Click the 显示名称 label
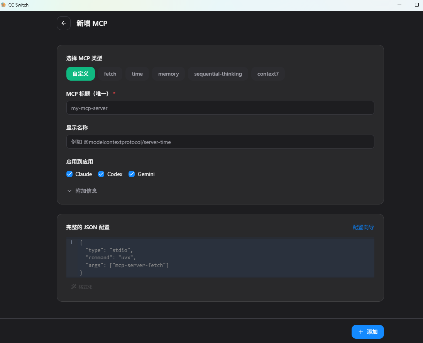 [x=77, y=128]
